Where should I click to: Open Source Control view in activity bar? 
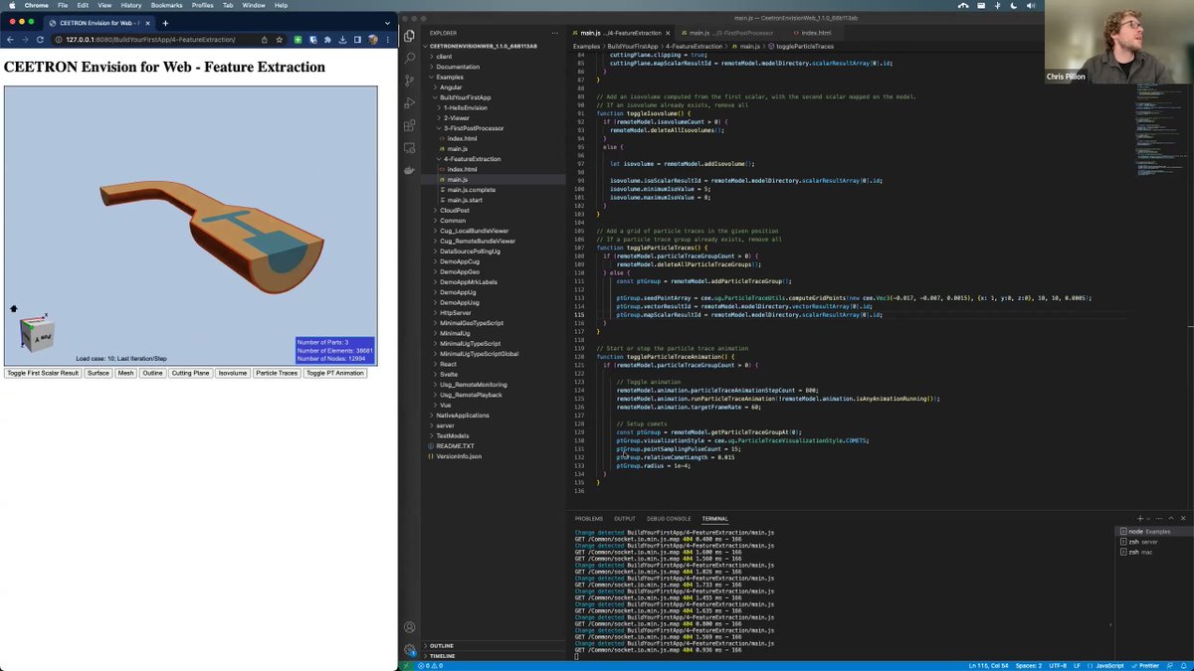(x=409, y=81)
